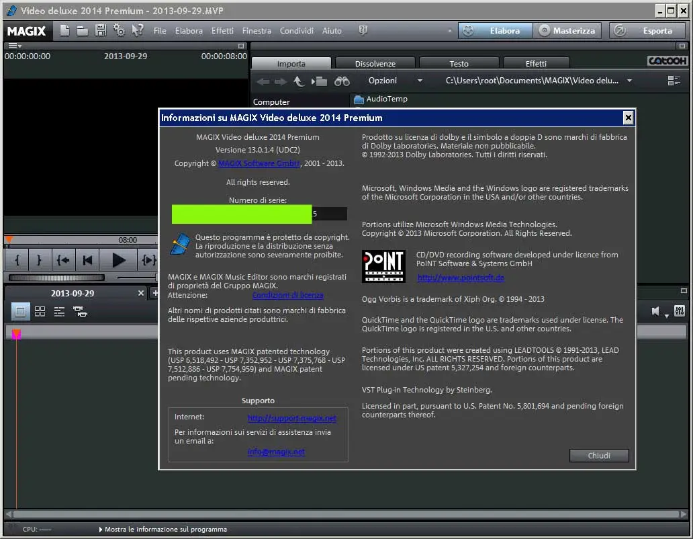Screen dimensions: 693x539
Task: Switch to multicam mode icon
Action: (x=80, y=312)
